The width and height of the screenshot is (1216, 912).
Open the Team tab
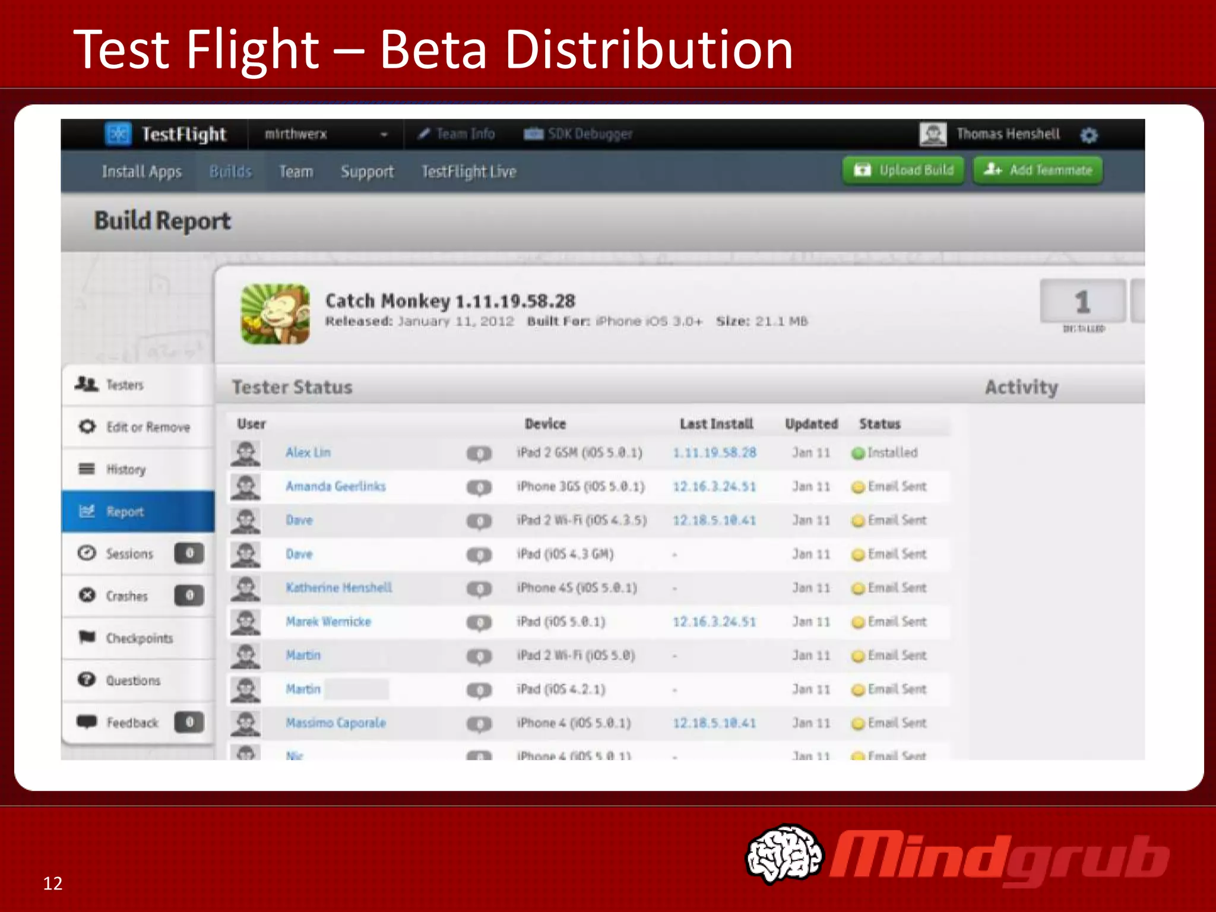coord(296,172)
